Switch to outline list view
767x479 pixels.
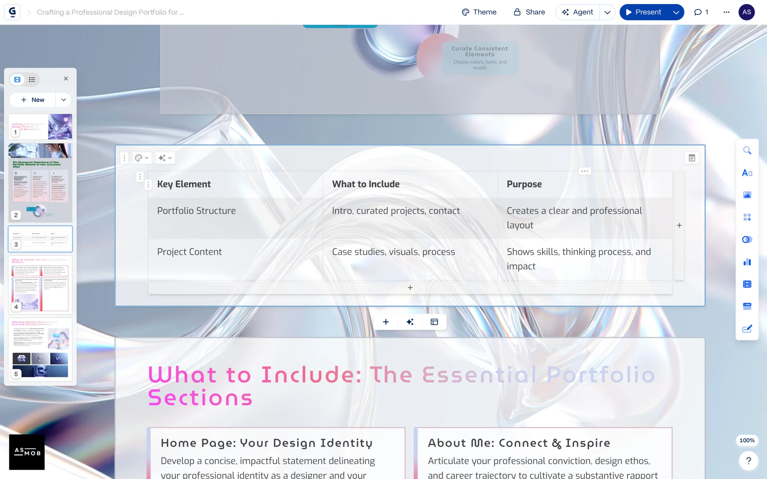[32, 79]
